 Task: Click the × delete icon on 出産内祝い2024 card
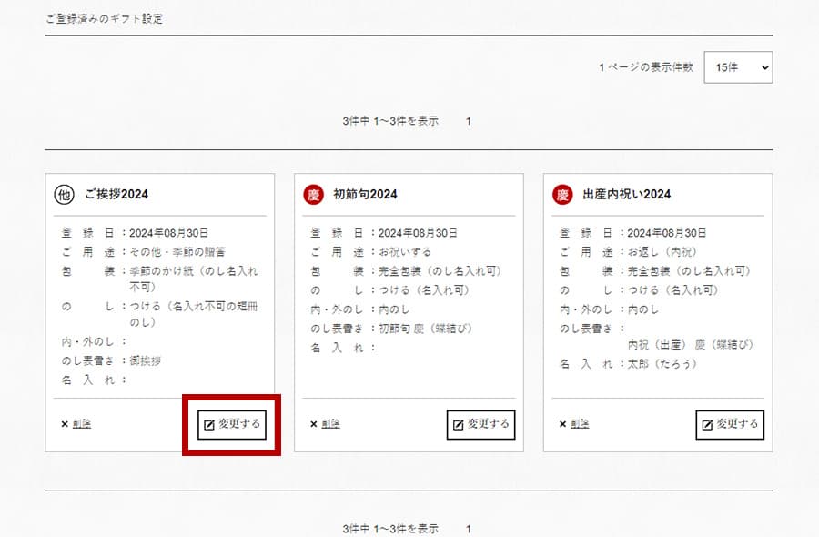click(x=562, y=424)
